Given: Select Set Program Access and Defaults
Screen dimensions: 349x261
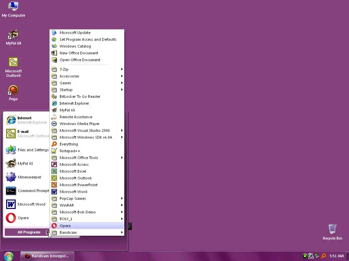Looking at the screenshot, I should 87,39.
